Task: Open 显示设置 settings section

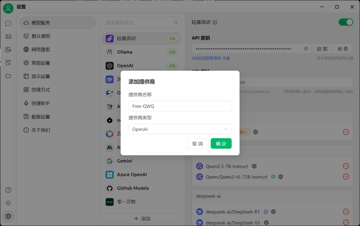Action: (58, 76)
